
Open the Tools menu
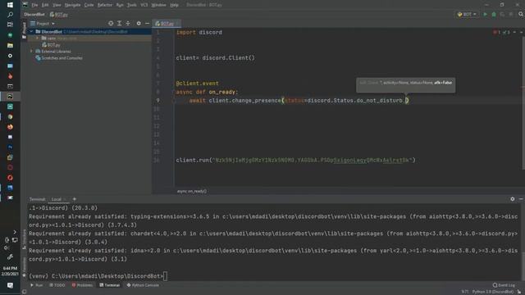[x=132, y=5]
